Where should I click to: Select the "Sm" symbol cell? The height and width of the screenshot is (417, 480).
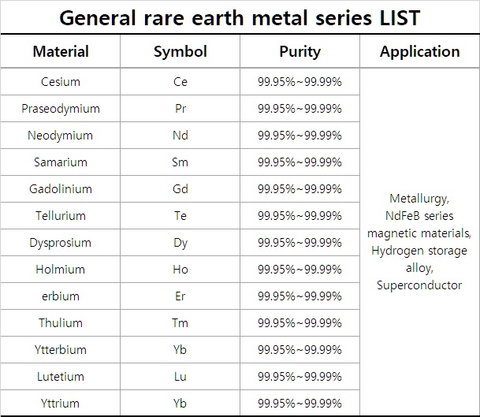pyautogui.click(x=180, y=162)
